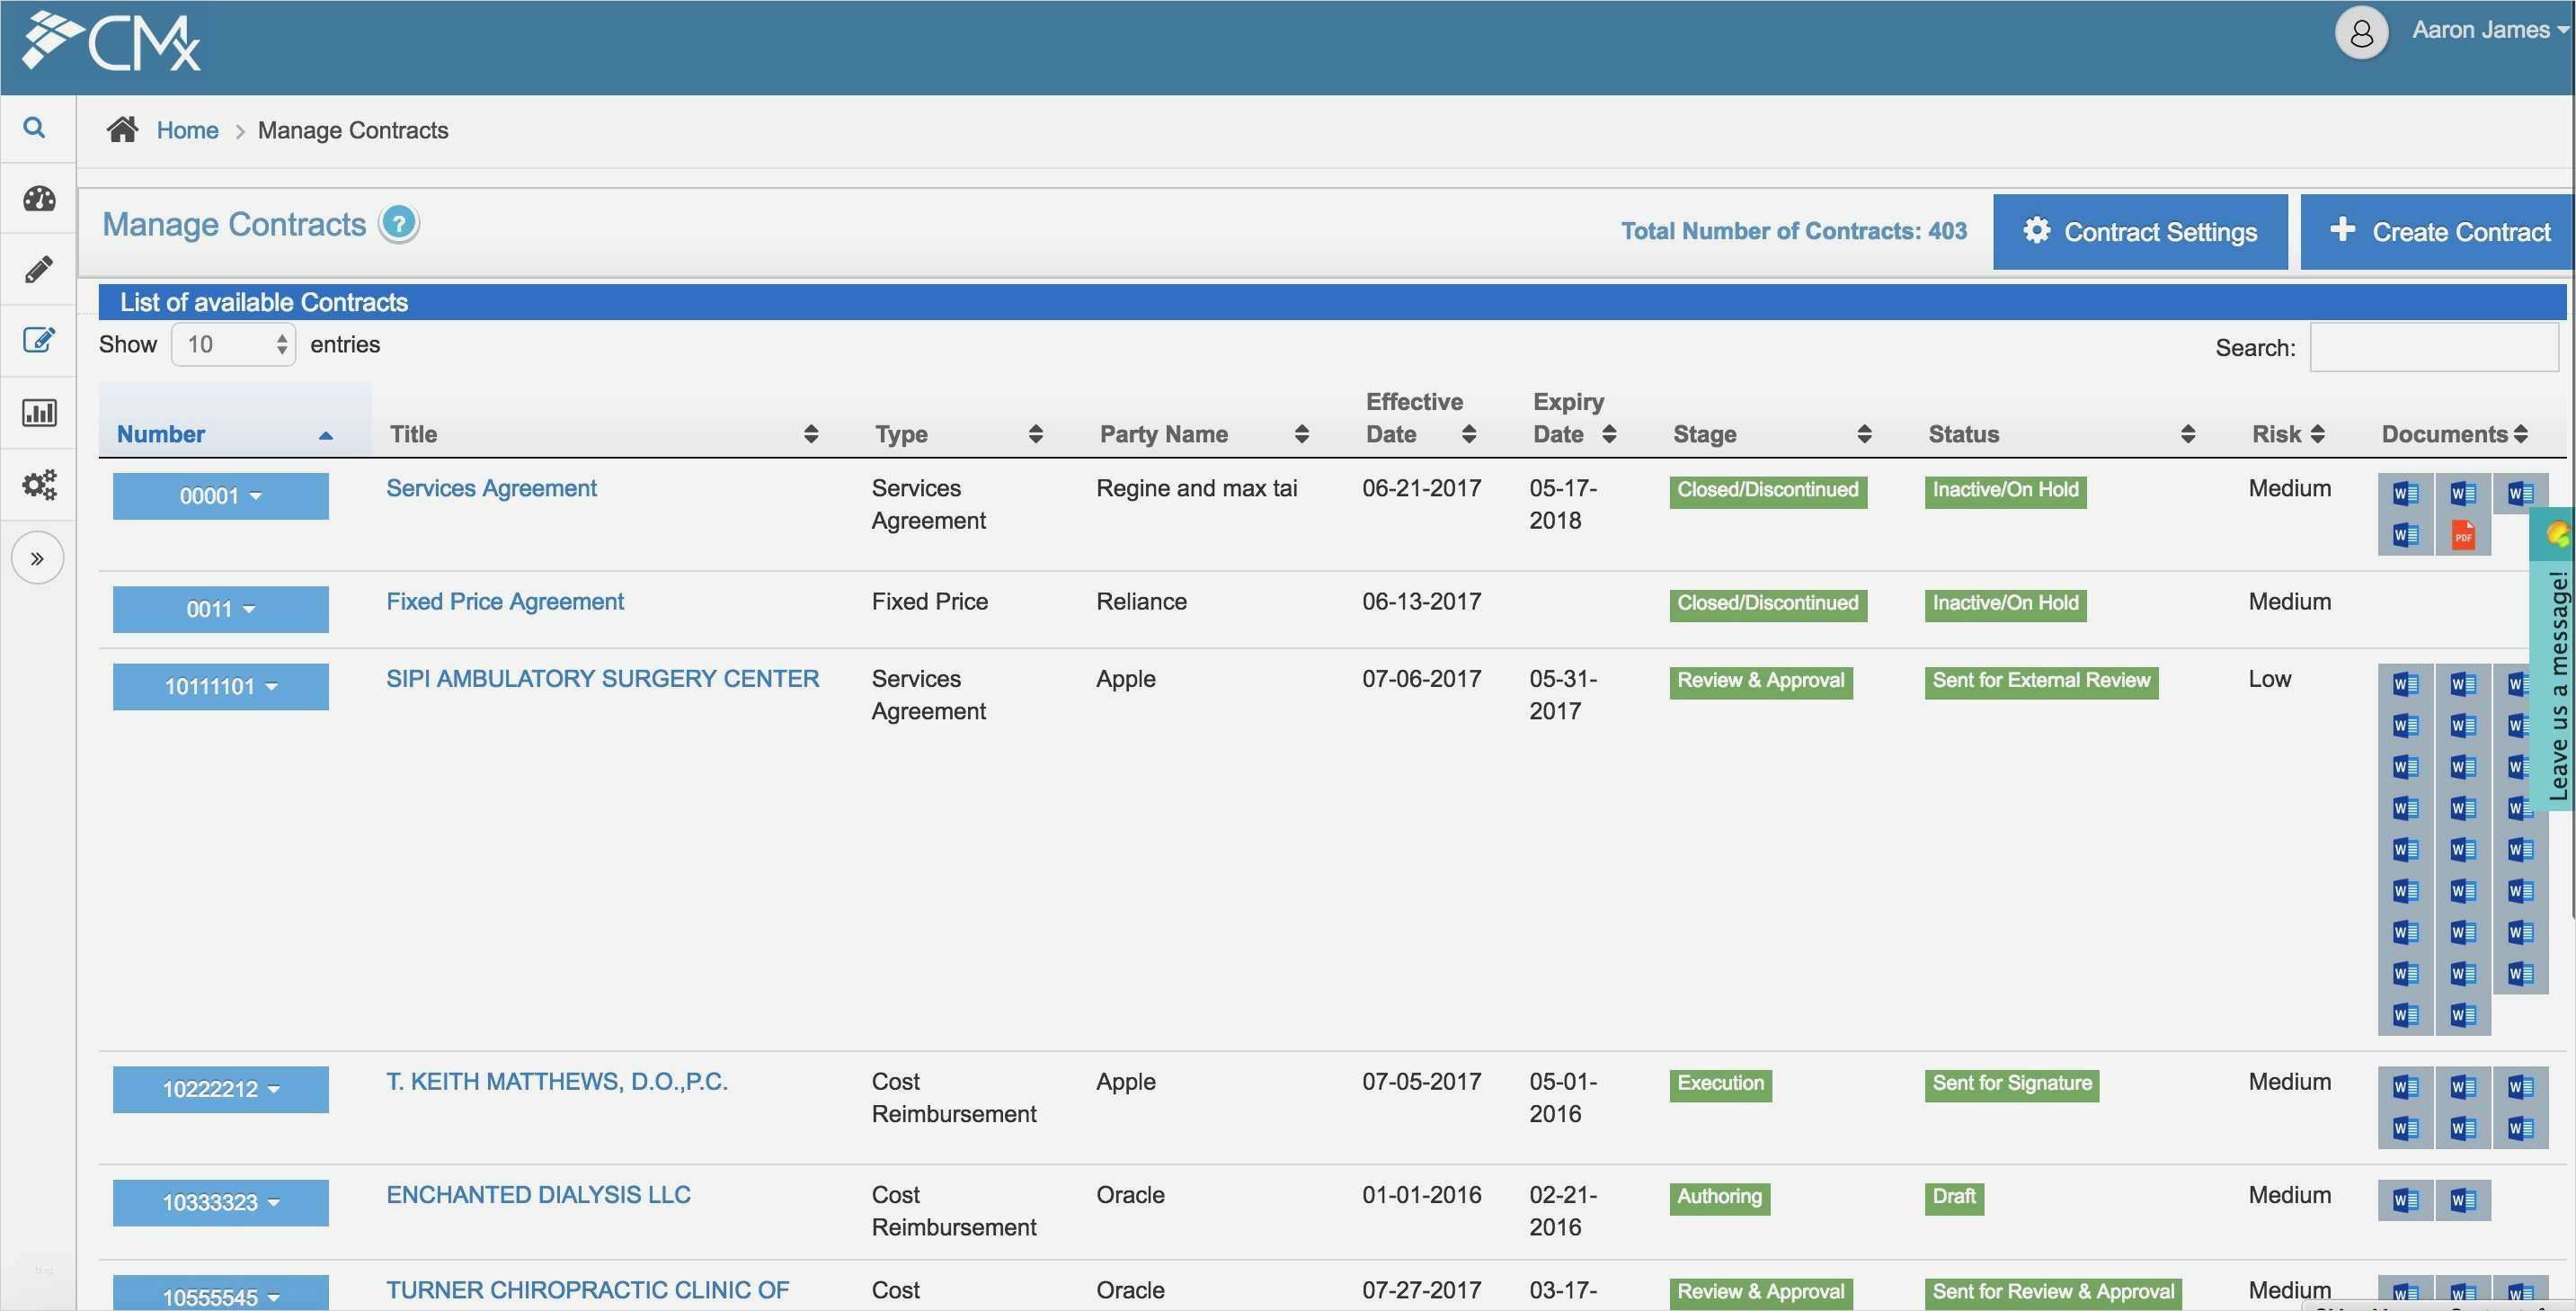Click the user avatar circle in the header
Viewport: 2576px width, 1311px height.
pyautogui.click(x=2361, y=32)
